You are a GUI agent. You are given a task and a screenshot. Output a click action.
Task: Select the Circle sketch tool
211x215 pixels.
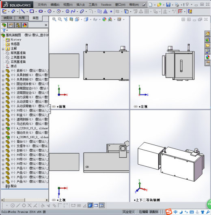click(50, 11)
